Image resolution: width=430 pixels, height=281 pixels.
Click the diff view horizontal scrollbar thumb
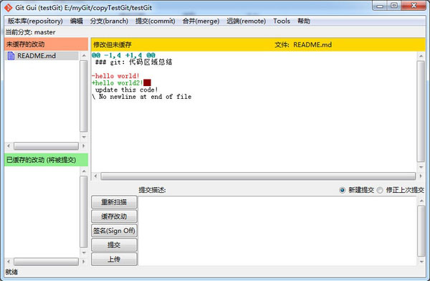(258, 176)
